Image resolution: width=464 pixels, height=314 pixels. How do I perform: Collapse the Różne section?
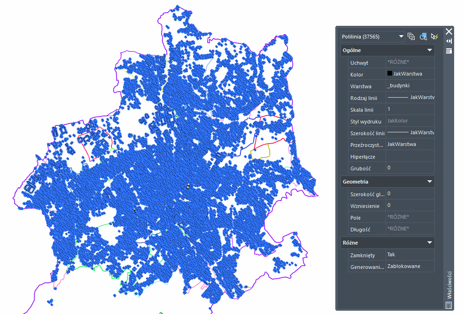429,243
